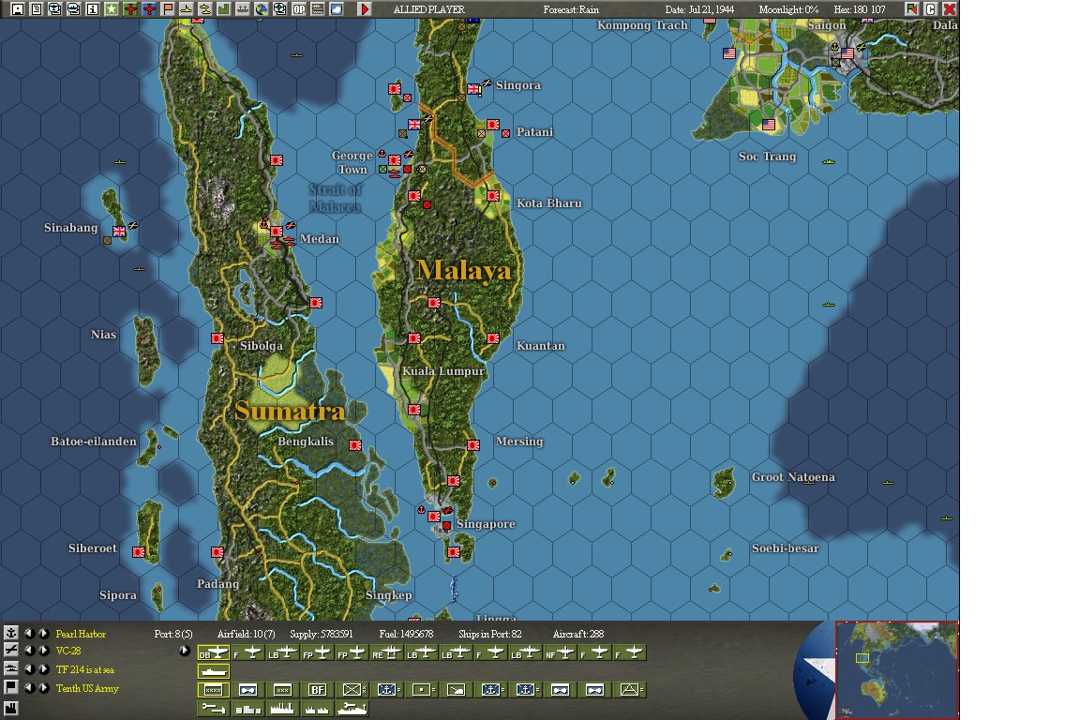Select the triangle unit icon in ground row
The width and height of the screenshot is (1080, 720).
(629, 690)
